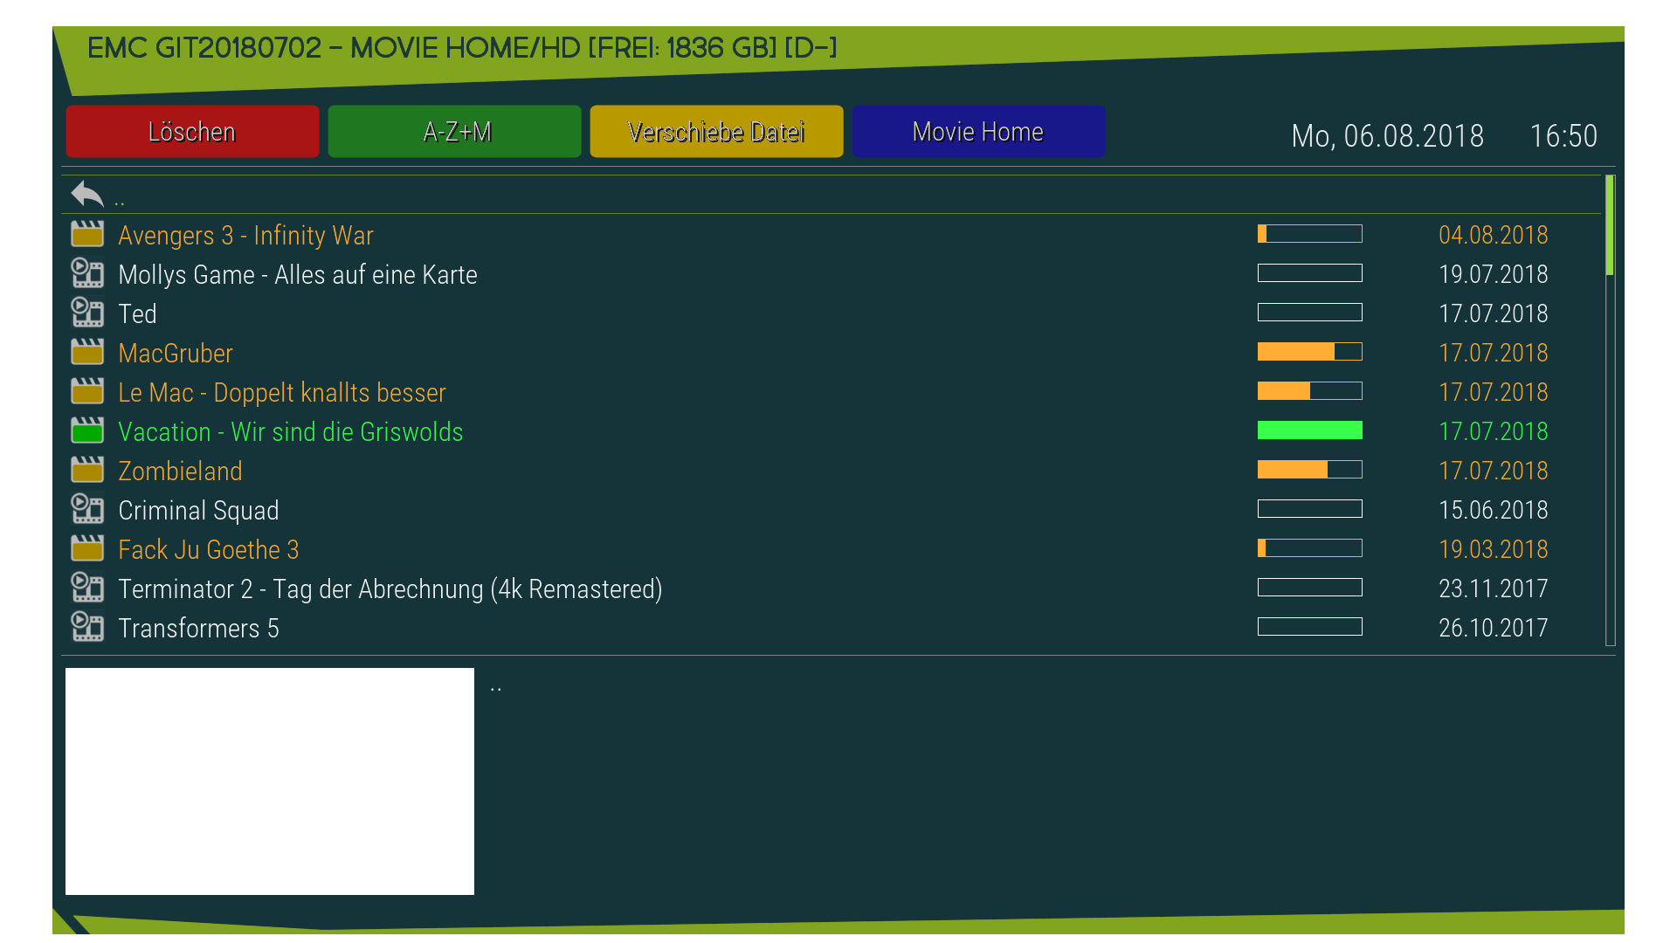
Task: Click the yellow clapperboard icon beside MacGruber
Action: (87, 352)
